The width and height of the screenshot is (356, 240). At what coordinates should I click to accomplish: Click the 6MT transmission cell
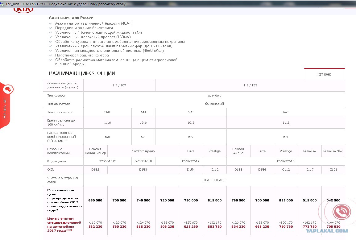191,112
